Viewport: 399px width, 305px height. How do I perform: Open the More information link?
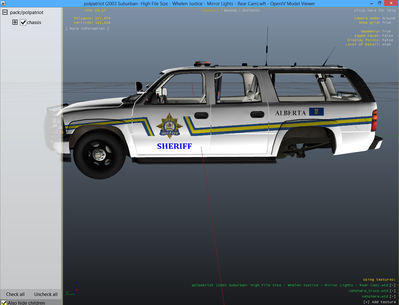tap(87, 29)
